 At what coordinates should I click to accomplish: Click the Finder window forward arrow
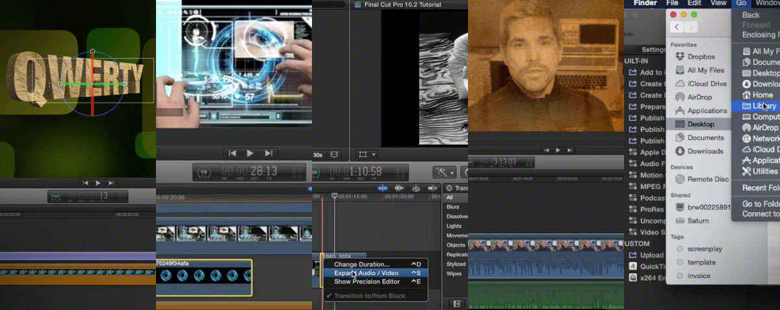coord(690,27)
